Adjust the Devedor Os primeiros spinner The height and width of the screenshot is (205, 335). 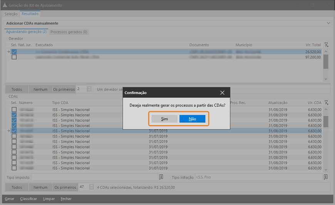point(89,89)
